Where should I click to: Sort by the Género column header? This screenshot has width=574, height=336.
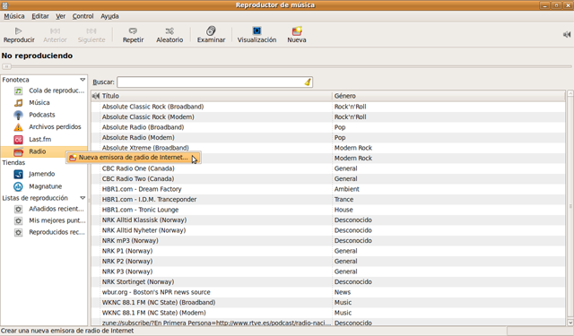point(448,96)
